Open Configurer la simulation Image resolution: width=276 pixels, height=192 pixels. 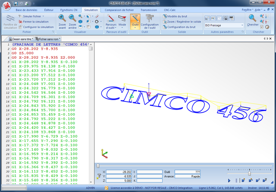coord(36,27)
